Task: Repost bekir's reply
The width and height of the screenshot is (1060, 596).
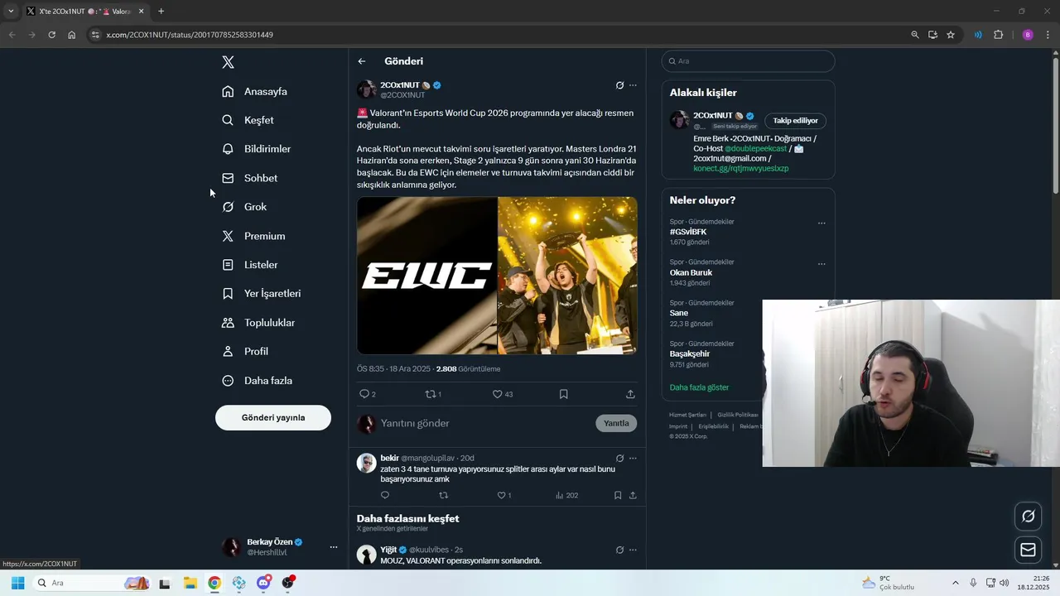Action: pyautogui.click(x=443, y=495)
